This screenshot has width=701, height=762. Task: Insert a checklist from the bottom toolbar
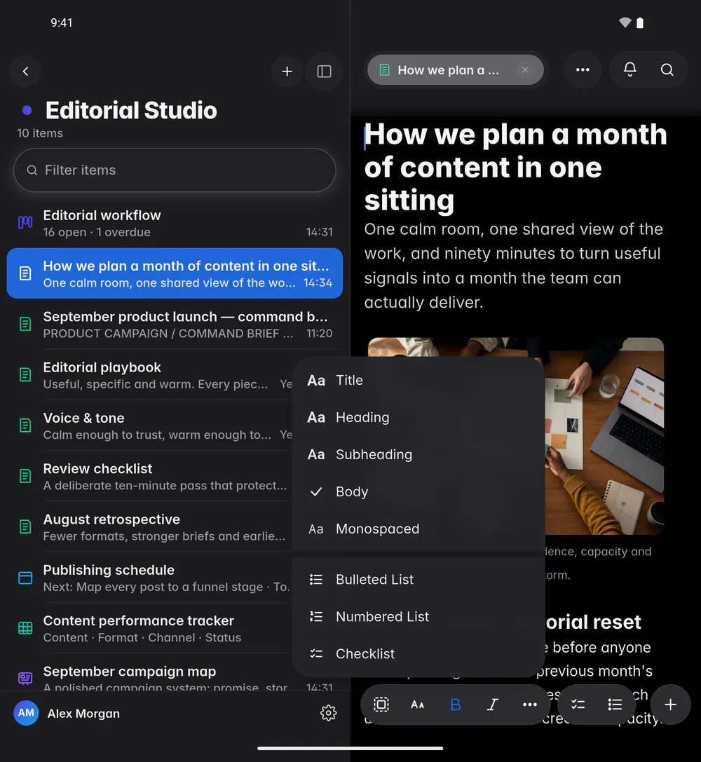tap(578, 705)
